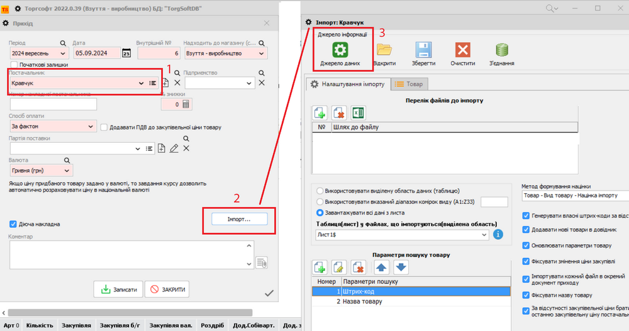Viewport: 629px width, 331px height.
Task: Open file via Відкрити folder icon
Action: pos(384,50)
